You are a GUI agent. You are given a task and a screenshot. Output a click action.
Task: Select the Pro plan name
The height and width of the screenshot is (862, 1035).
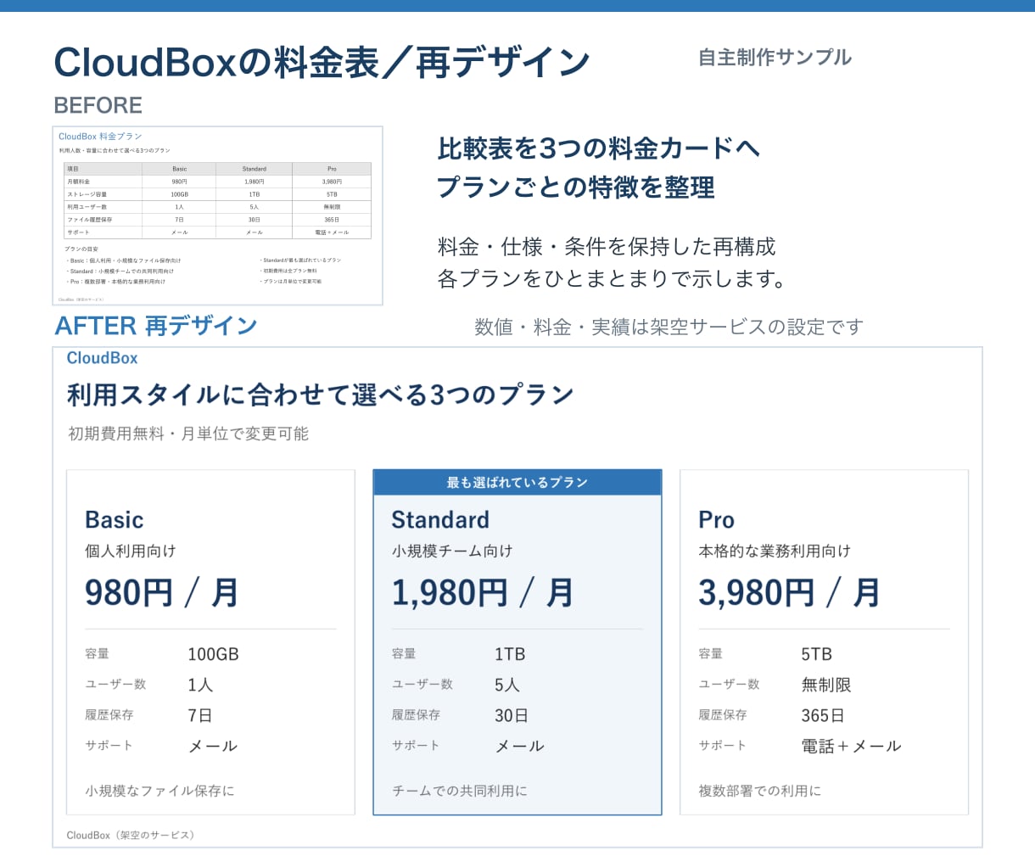click(x=716, y=519)
